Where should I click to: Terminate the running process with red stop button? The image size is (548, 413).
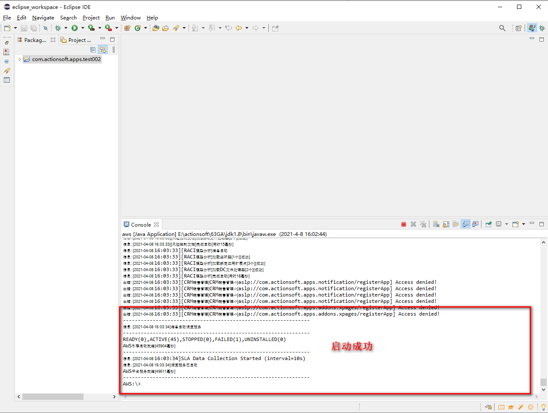tap(403, 225)
